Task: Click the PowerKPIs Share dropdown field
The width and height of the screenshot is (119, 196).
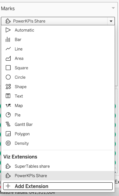Action: coord(58,21)
